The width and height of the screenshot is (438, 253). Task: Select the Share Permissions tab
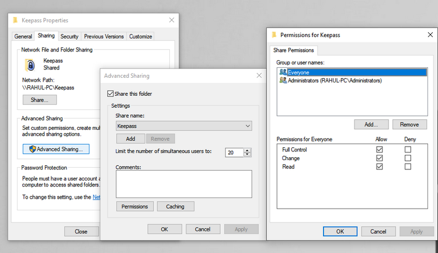point(294,50)
